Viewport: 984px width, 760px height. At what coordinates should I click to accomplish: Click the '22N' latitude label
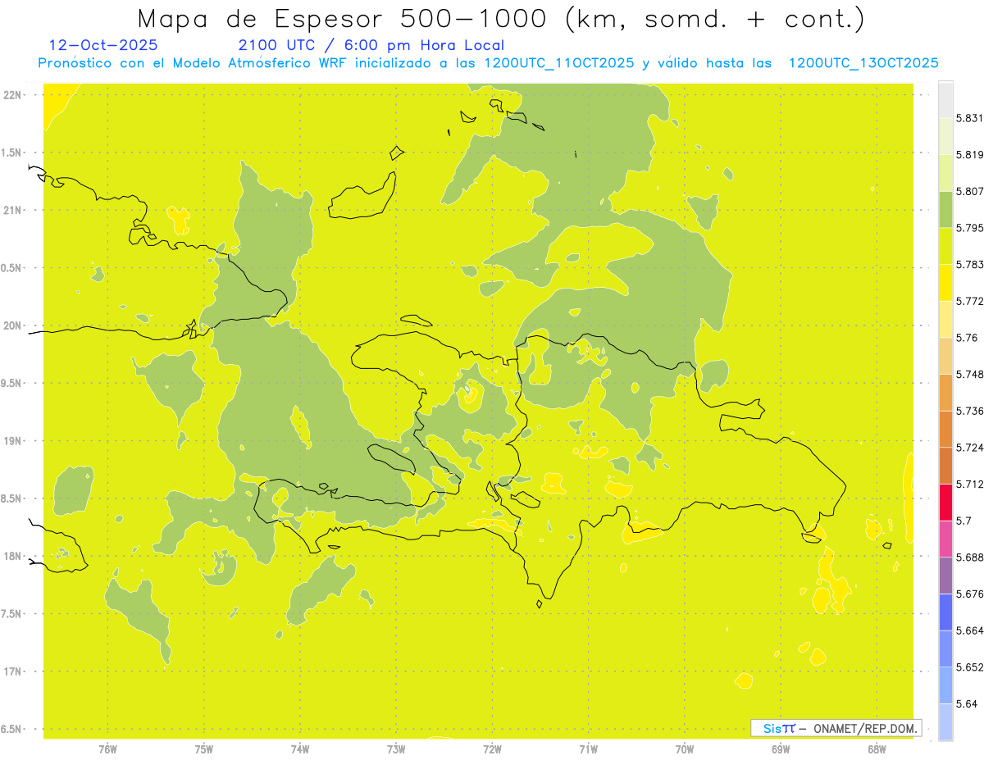(x=13, y=95)
